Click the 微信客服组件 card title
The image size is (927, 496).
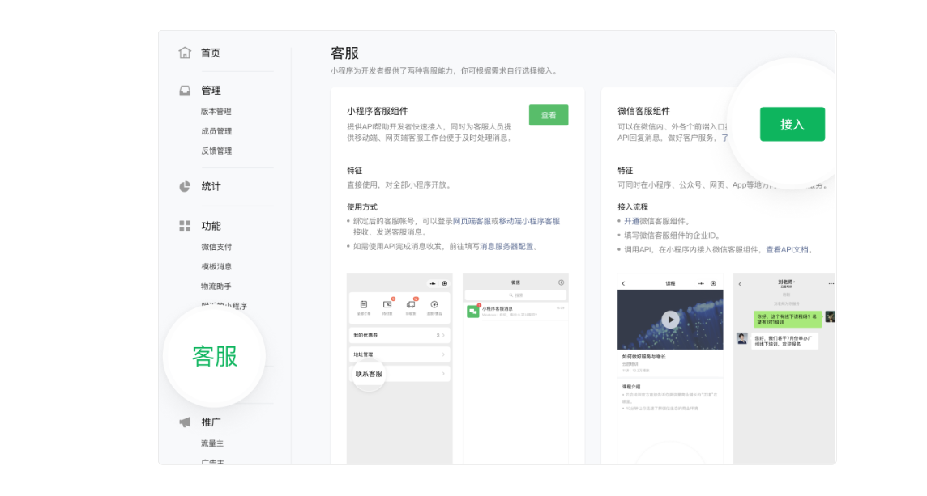click(x=644, y=111)
